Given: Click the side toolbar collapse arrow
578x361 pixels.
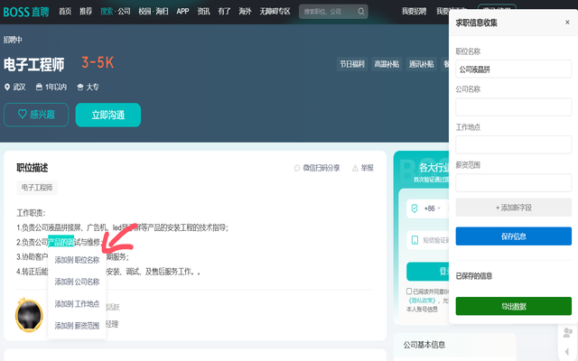Looking at the screenshot, I should (x=567, y=352).
